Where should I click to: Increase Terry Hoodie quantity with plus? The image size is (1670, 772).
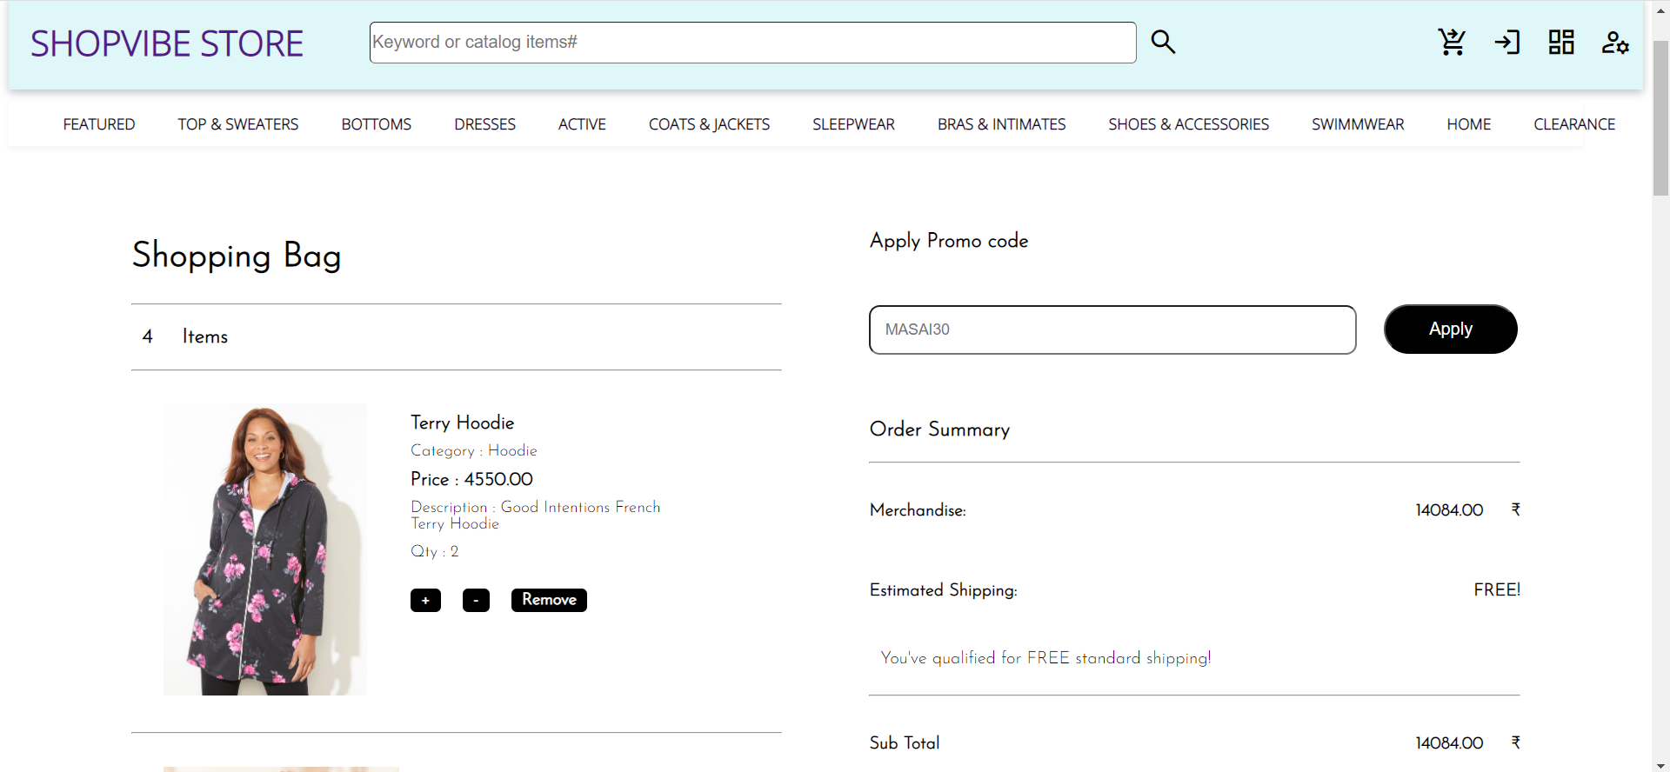(x=425, y=600)
